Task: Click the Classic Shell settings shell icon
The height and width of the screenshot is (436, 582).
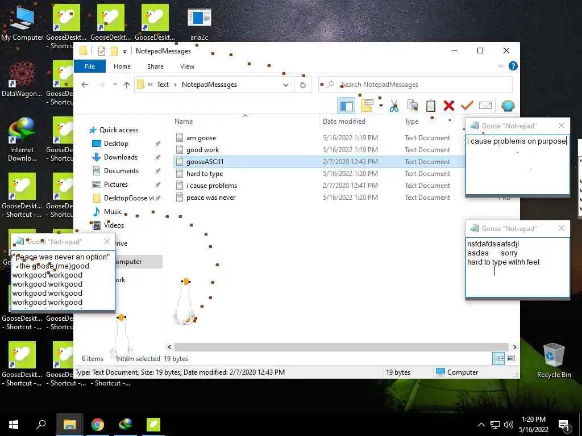Action: pos(508,106)
